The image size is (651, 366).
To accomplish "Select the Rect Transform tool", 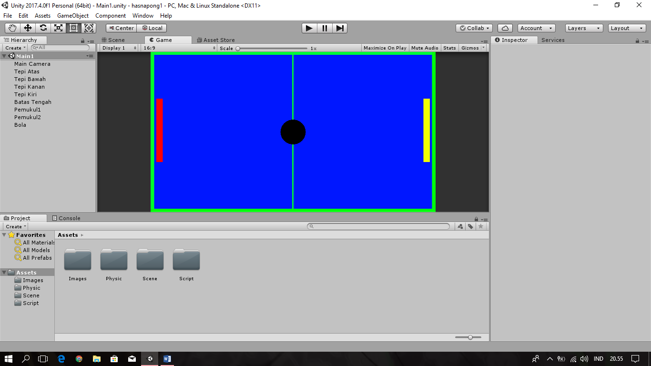I will pos(73,28).
